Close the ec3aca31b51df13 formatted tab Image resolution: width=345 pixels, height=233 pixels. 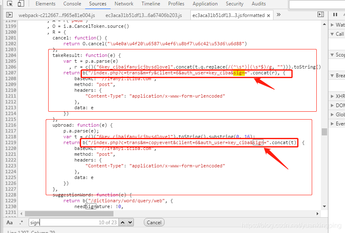269,15
